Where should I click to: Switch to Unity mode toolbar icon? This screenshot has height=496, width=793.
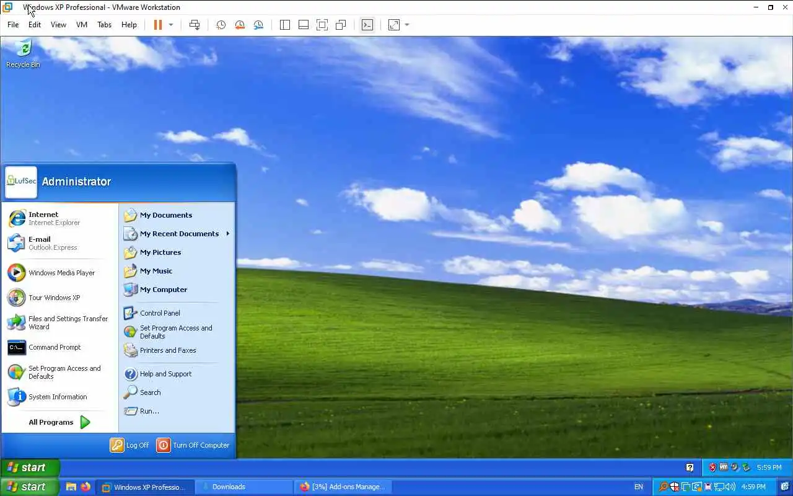341,25
